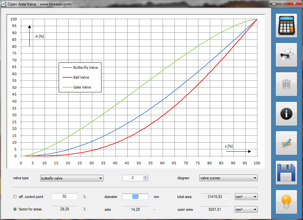Image resolution: width=303 pixels, height=220 pixels.
Task: Click the Ball Valve legend entry
Action: point(76,77)
